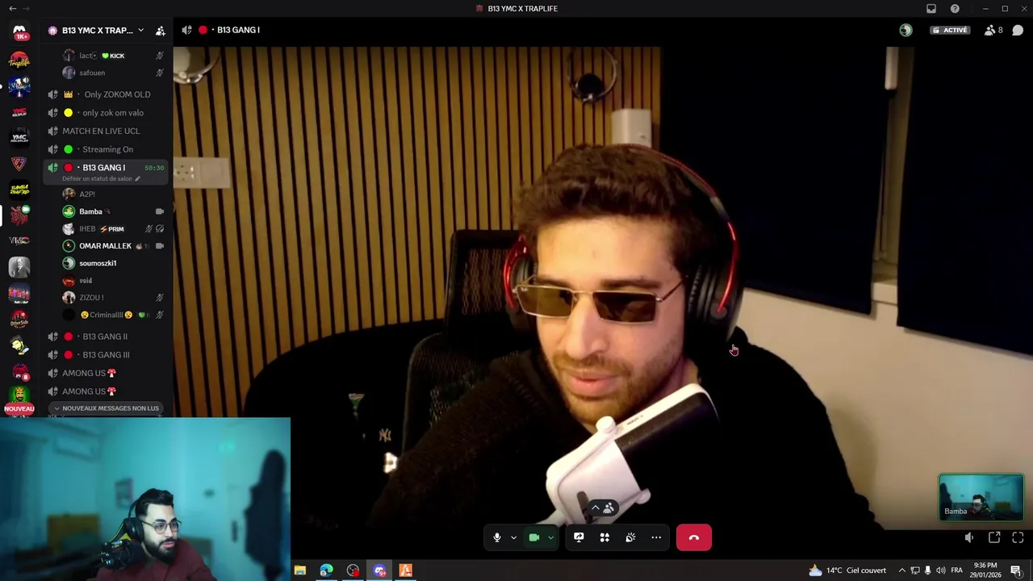
Task: Show hidden system tray icons chevron
Action: pyautogui.click(x=902, y=571)
